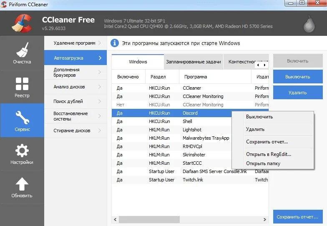Click chevron next to Дополнения браузеров

(x=100, y=73)
